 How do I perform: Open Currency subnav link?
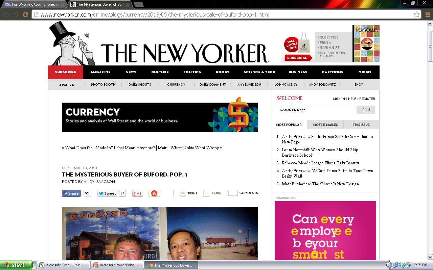point(176,85)
